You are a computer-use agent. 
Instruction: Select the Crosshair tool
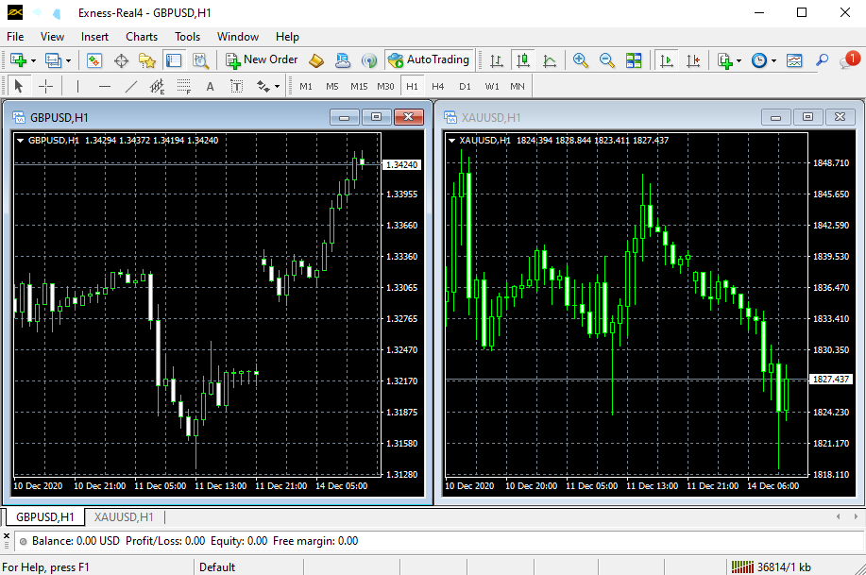[45, 86]
